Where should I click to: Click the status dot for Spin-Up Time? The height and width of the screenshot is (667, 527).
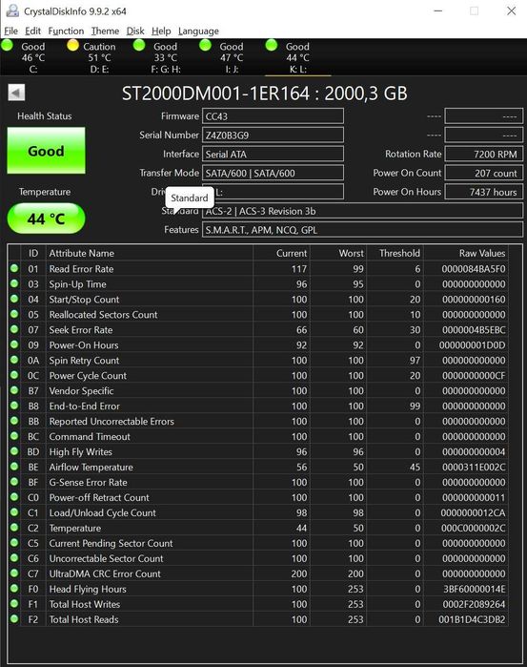click(14, 283)
